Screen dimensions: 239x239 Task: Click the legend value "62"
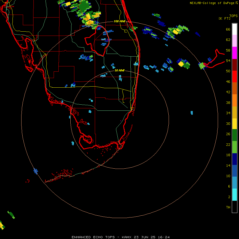pos(228,40)
